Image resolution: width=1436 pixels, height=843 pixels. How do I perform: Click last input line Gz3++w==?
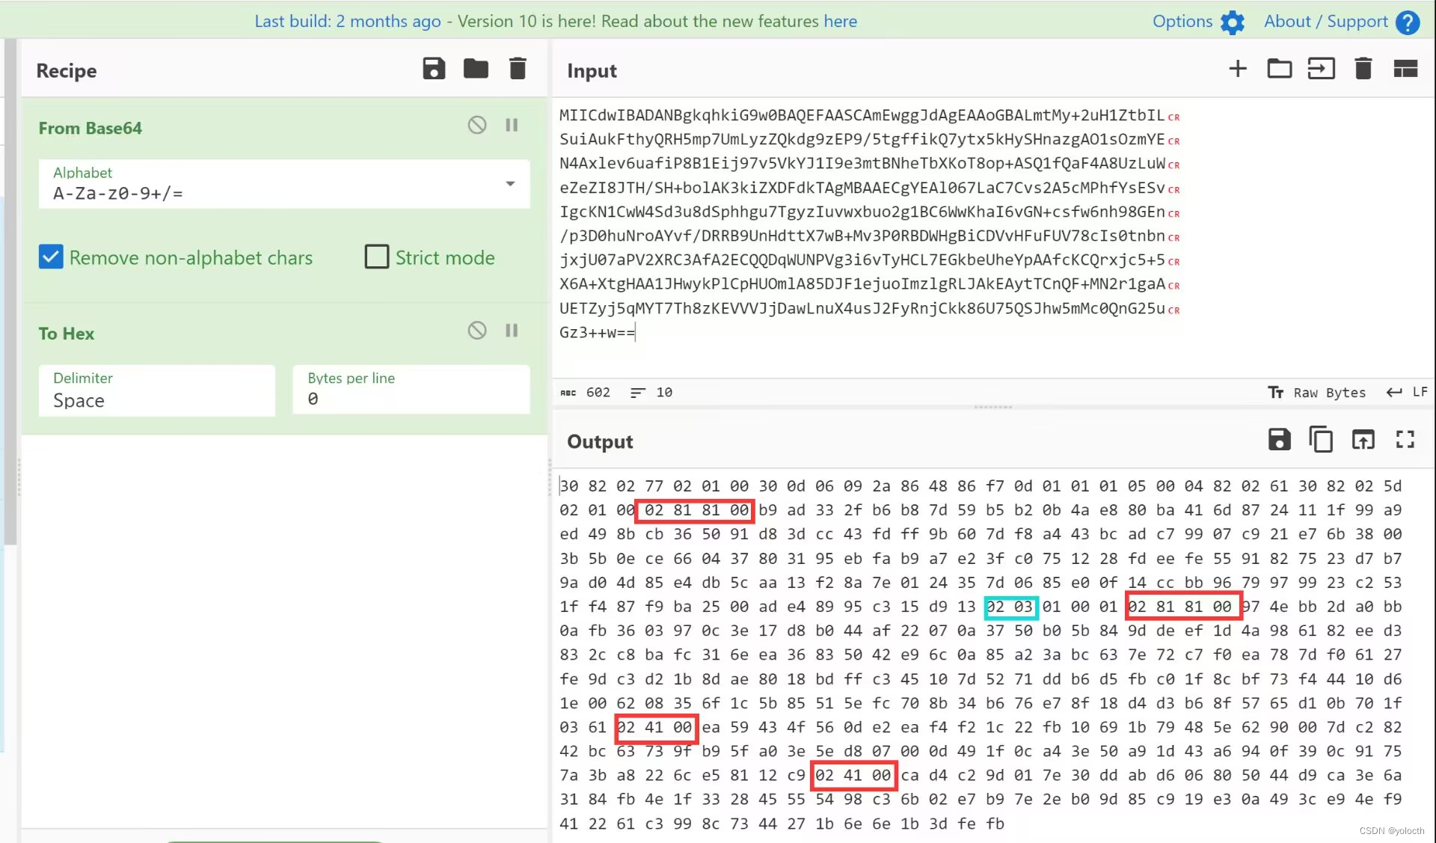[x=597, y=332]
